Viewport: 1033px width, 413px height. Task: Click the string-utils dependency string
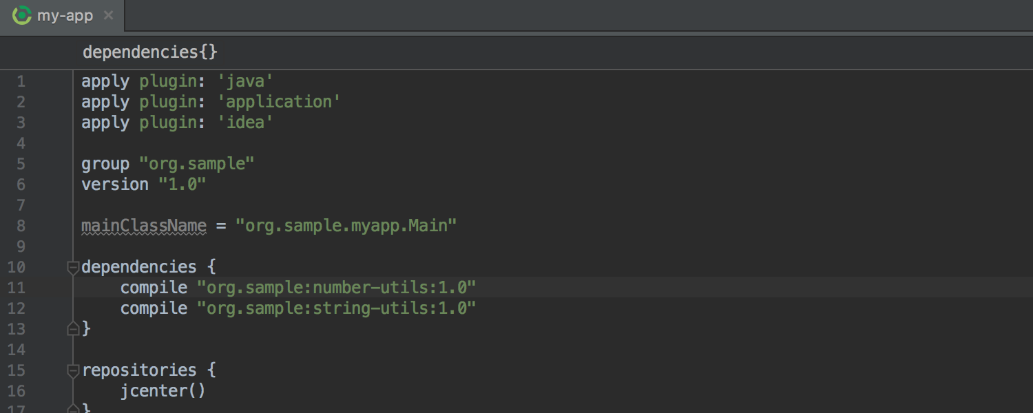coord(337,308)
